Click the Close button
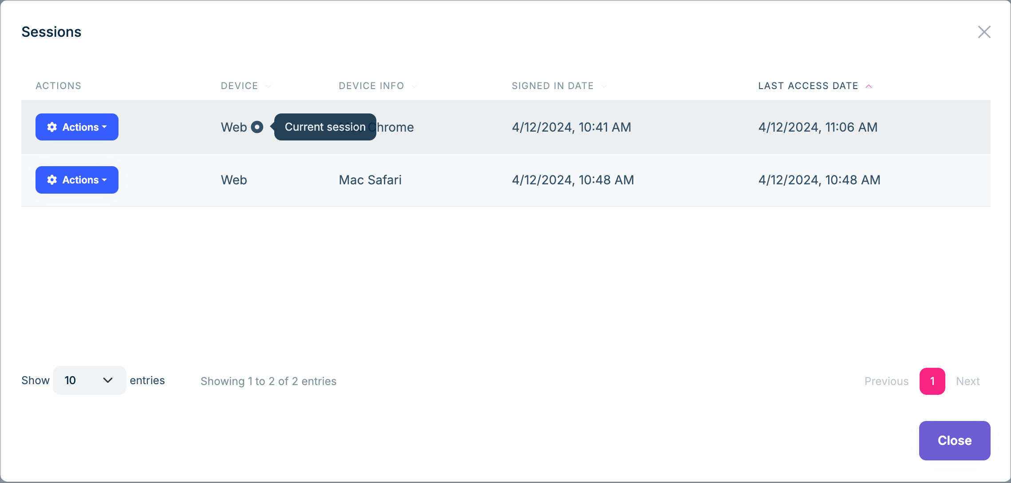The height and width of the screenshot is (483, 1011). pos(954,440)
